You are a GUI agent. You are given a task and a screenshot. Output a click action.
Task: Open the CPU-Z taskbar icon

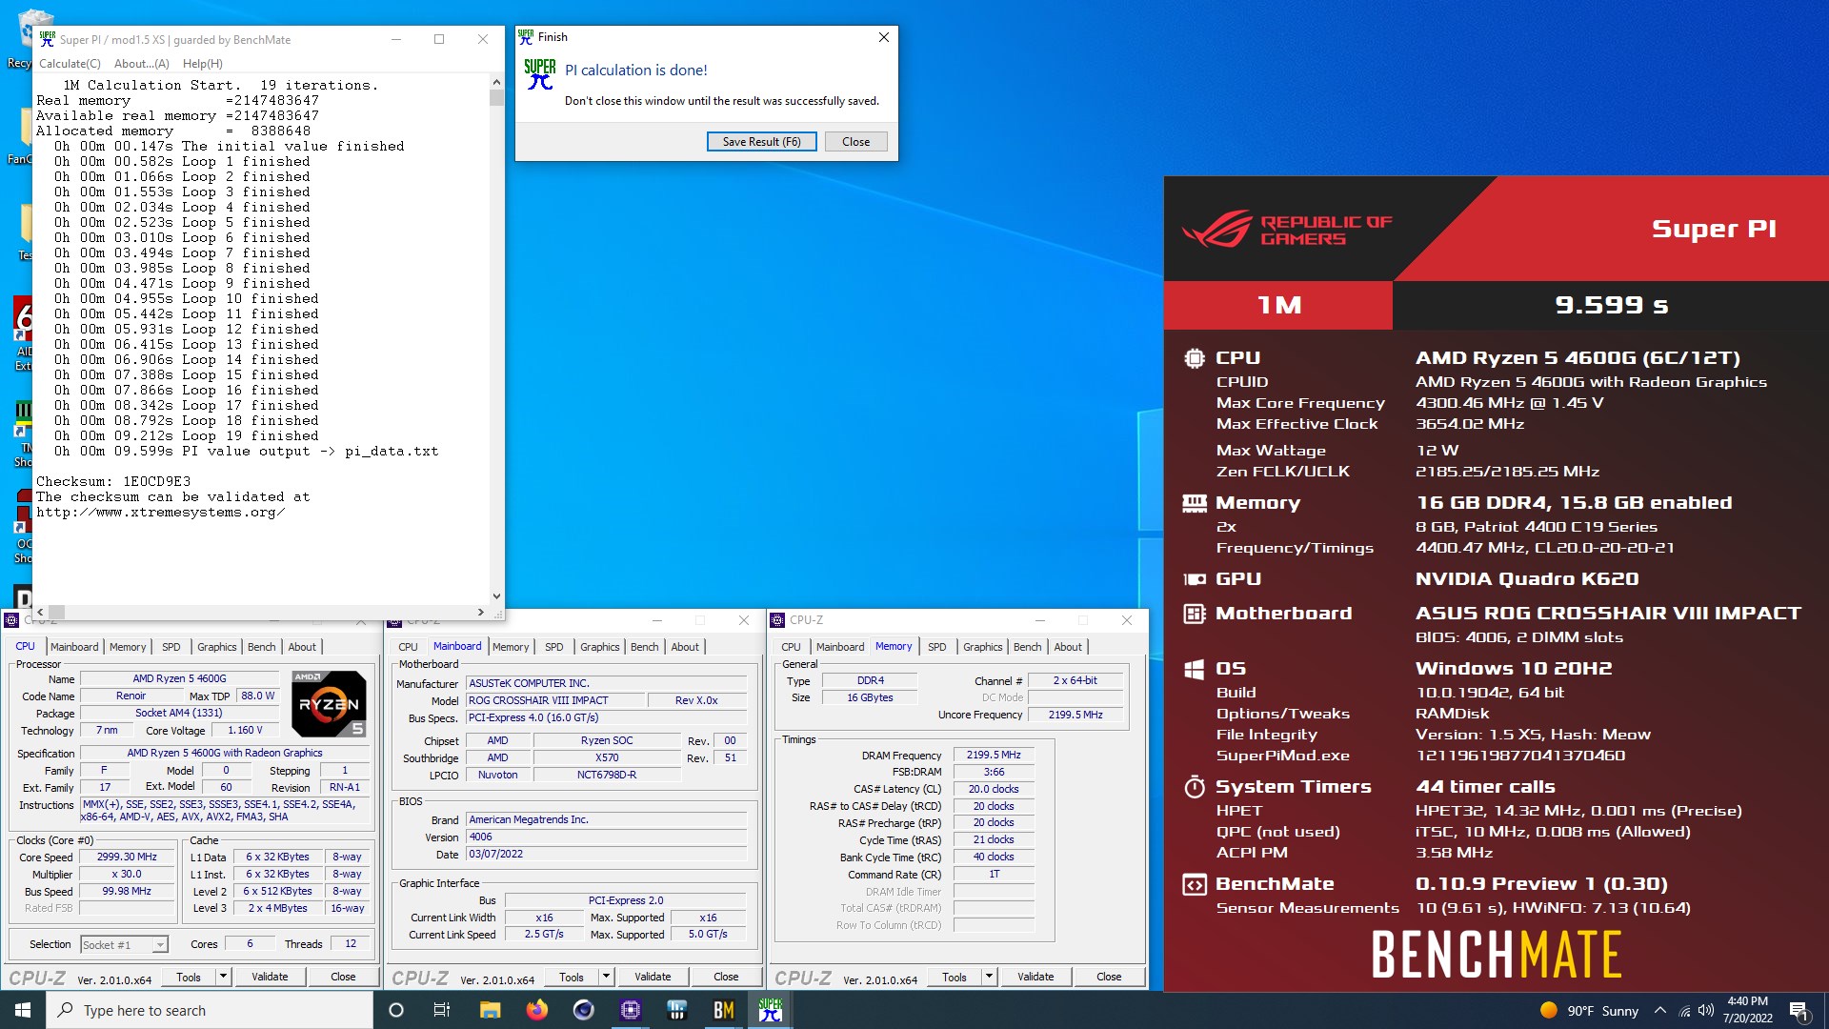[630, 1010]
